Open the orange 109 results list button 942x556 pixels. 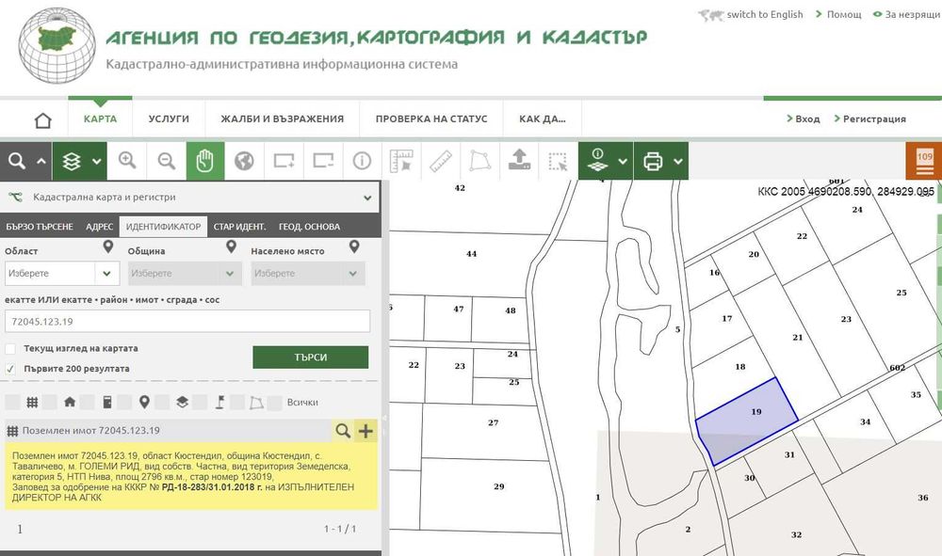[x=924, y=161]
